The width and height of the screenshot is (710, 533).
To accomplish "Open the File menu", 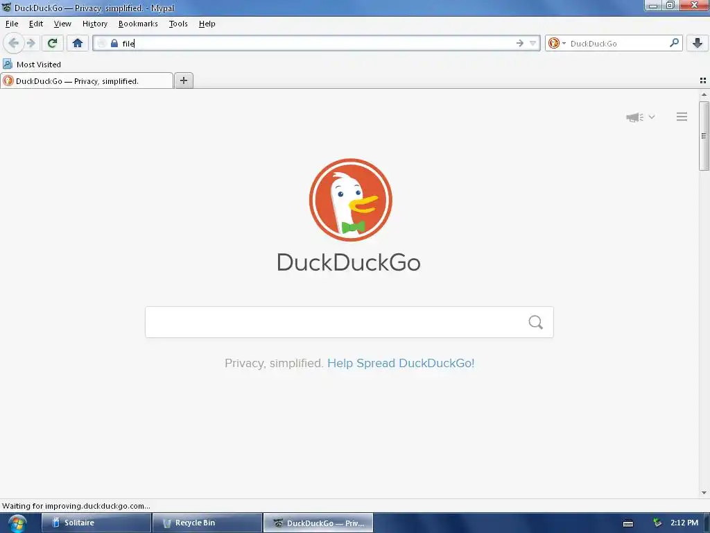I will [x=12, y=24].
